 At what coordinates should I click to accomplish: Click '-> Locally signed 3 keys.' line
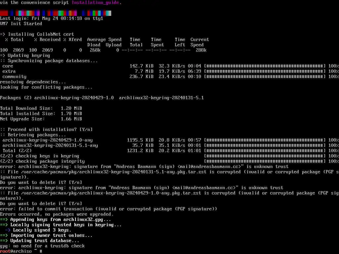pyautogui.click(x=38, y=230)
